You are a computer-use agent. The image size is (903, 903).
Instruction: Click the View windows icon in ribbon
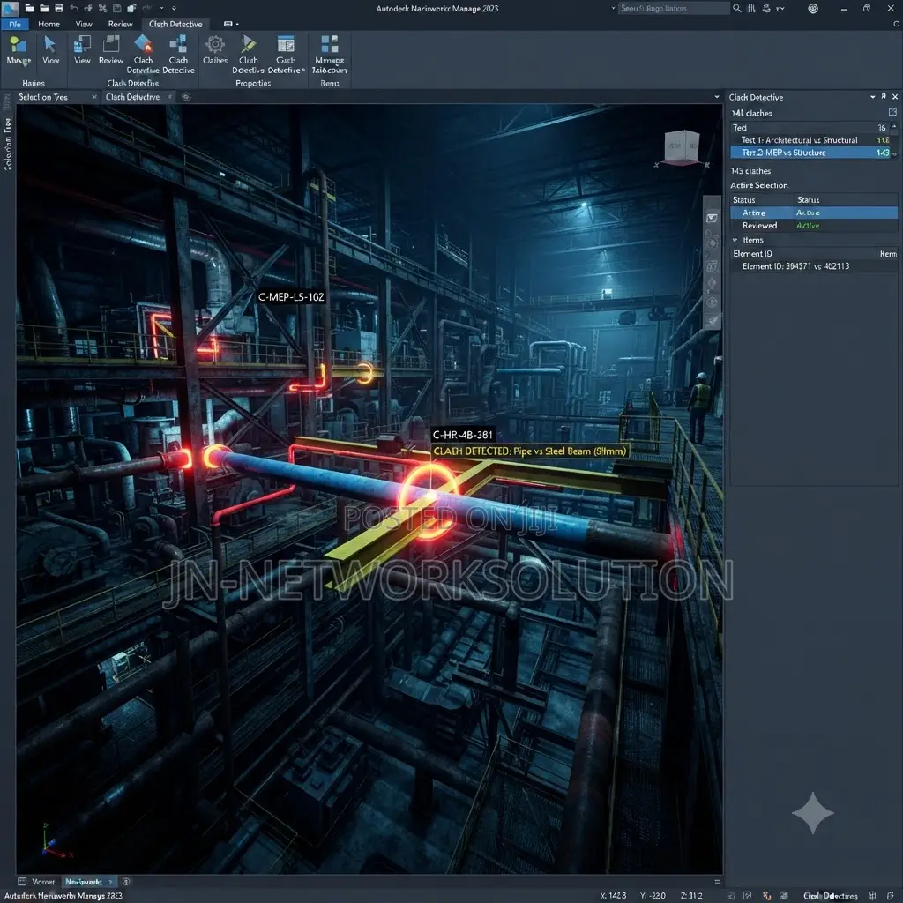pyautogui.click(x=82, y=44)
